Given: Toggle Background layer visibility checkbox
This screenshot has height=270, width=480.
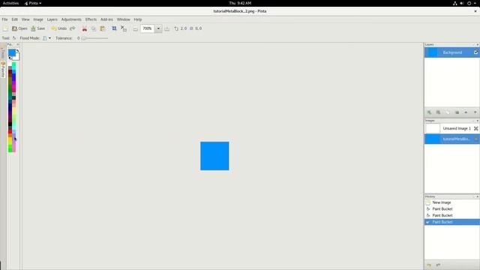Looking at the screenshot, I should pyautogui.click(x=476, y=52).
